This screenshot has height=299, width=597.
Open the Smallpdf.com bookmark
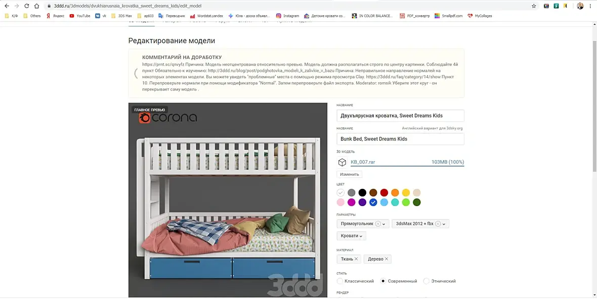(x=449, y=16)
